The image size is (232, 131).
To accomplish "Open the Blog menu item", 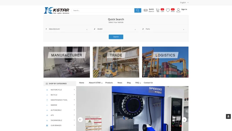I will point(129,83).
